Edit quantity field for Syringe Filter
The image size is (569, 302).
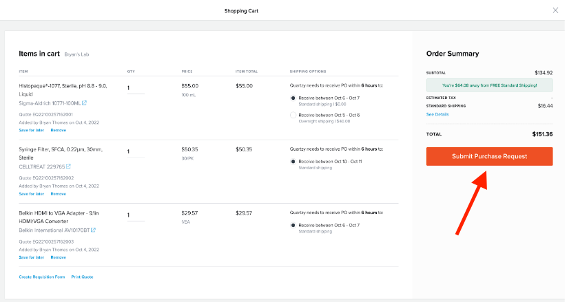[136, 151]
